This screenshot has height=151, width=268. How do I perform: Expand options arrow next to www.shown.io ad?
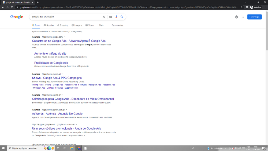pyautogui.click(x=62, y=74)
